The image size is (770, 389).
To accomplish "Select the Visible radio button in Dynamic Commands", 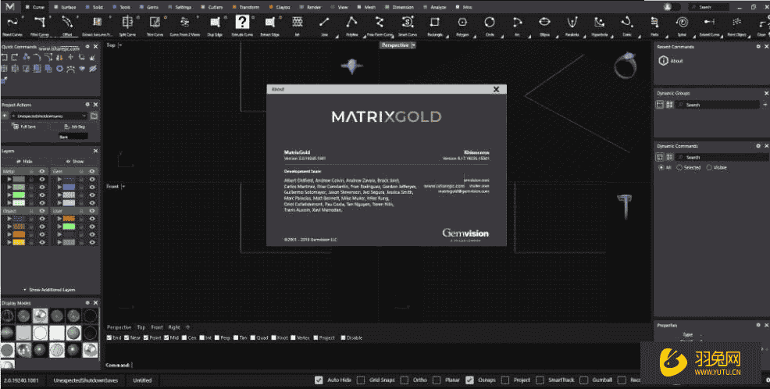I will coord(709,167).
